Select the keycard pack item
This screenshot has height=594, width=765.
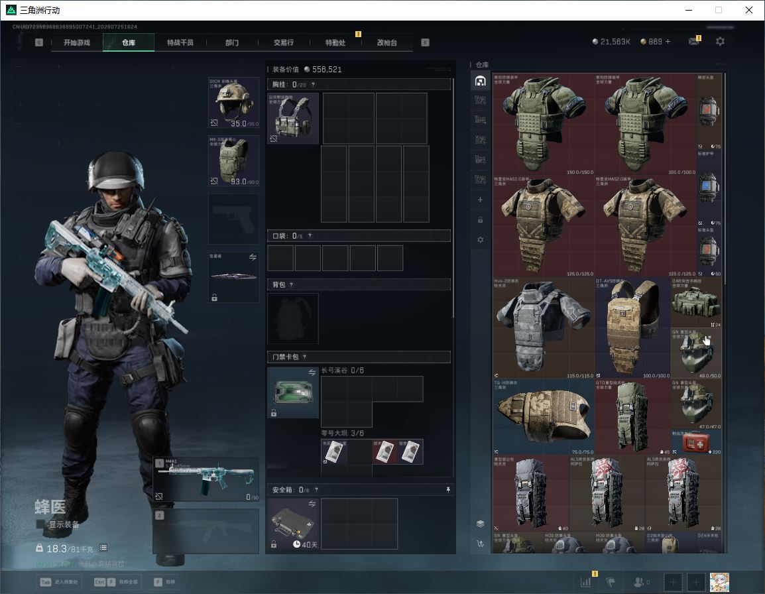click(x=293, y=392)
